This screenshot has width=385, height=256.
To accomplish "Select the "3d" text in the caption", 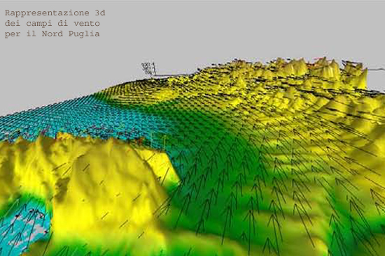I will [100, 13].
